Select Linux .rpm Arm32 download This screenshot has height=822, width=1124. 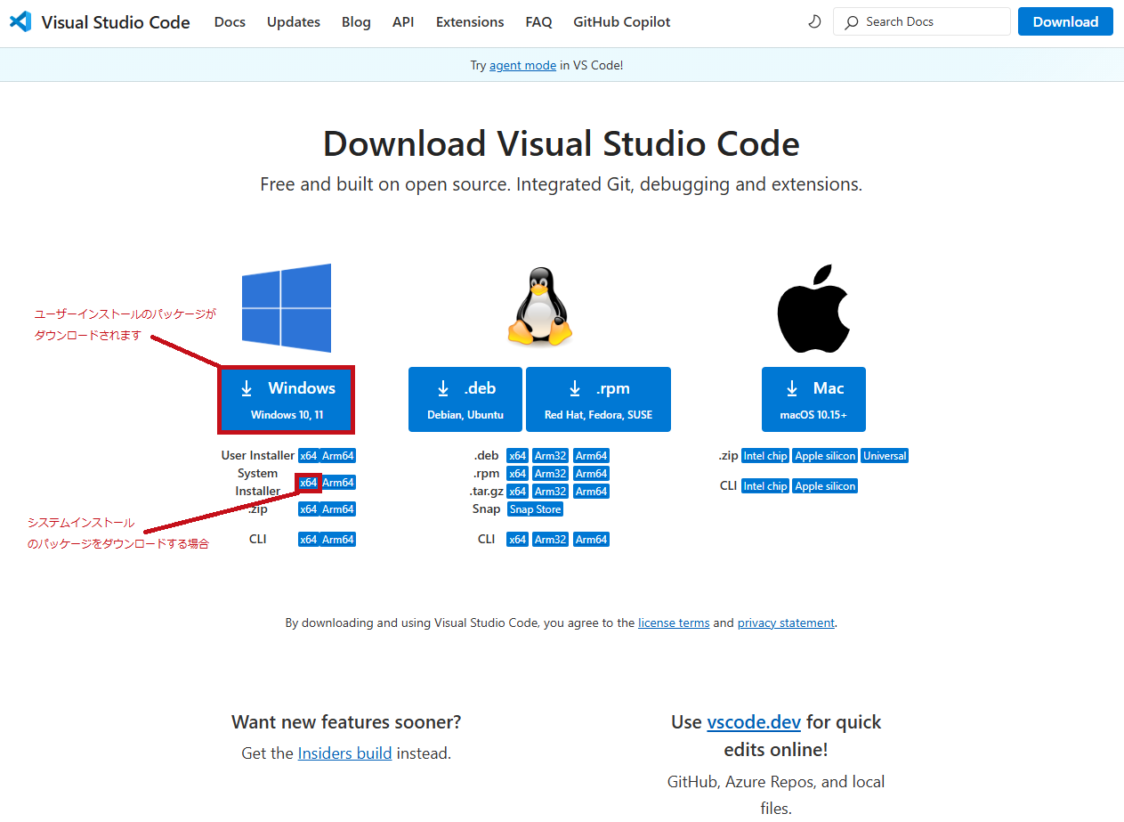(551, 474)
